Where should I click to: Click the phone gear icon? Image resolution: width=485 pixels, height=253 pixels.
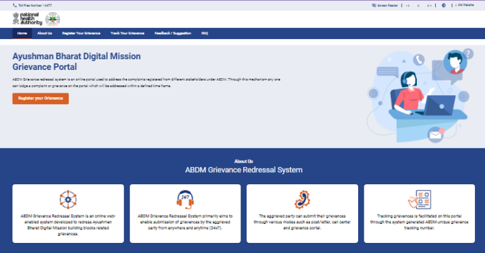(302, 199)
